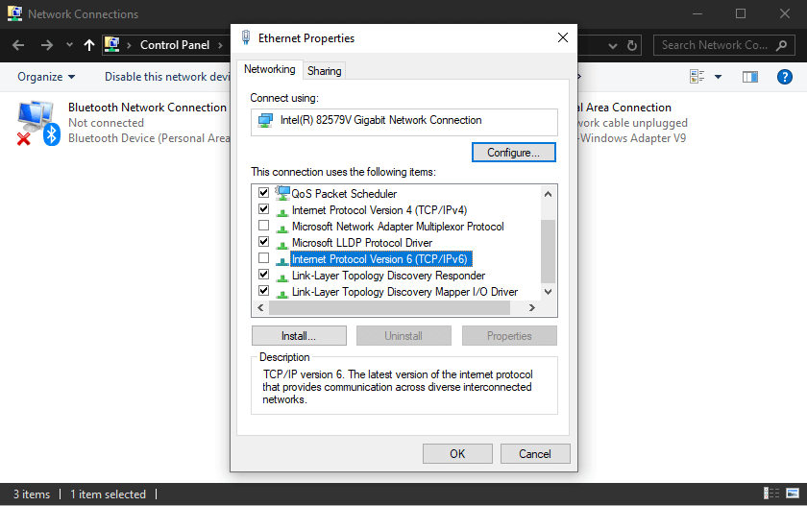Image resolution: width=807 pixels, height=506 pixels.
Task: Click the Topology Discovery Responder icon
Action: coord(282,277)
